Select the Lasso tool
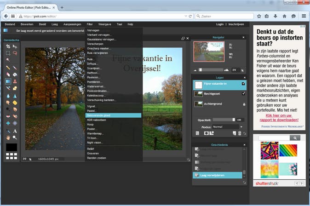Screen dimensions: 310x206 click(15, 53)
